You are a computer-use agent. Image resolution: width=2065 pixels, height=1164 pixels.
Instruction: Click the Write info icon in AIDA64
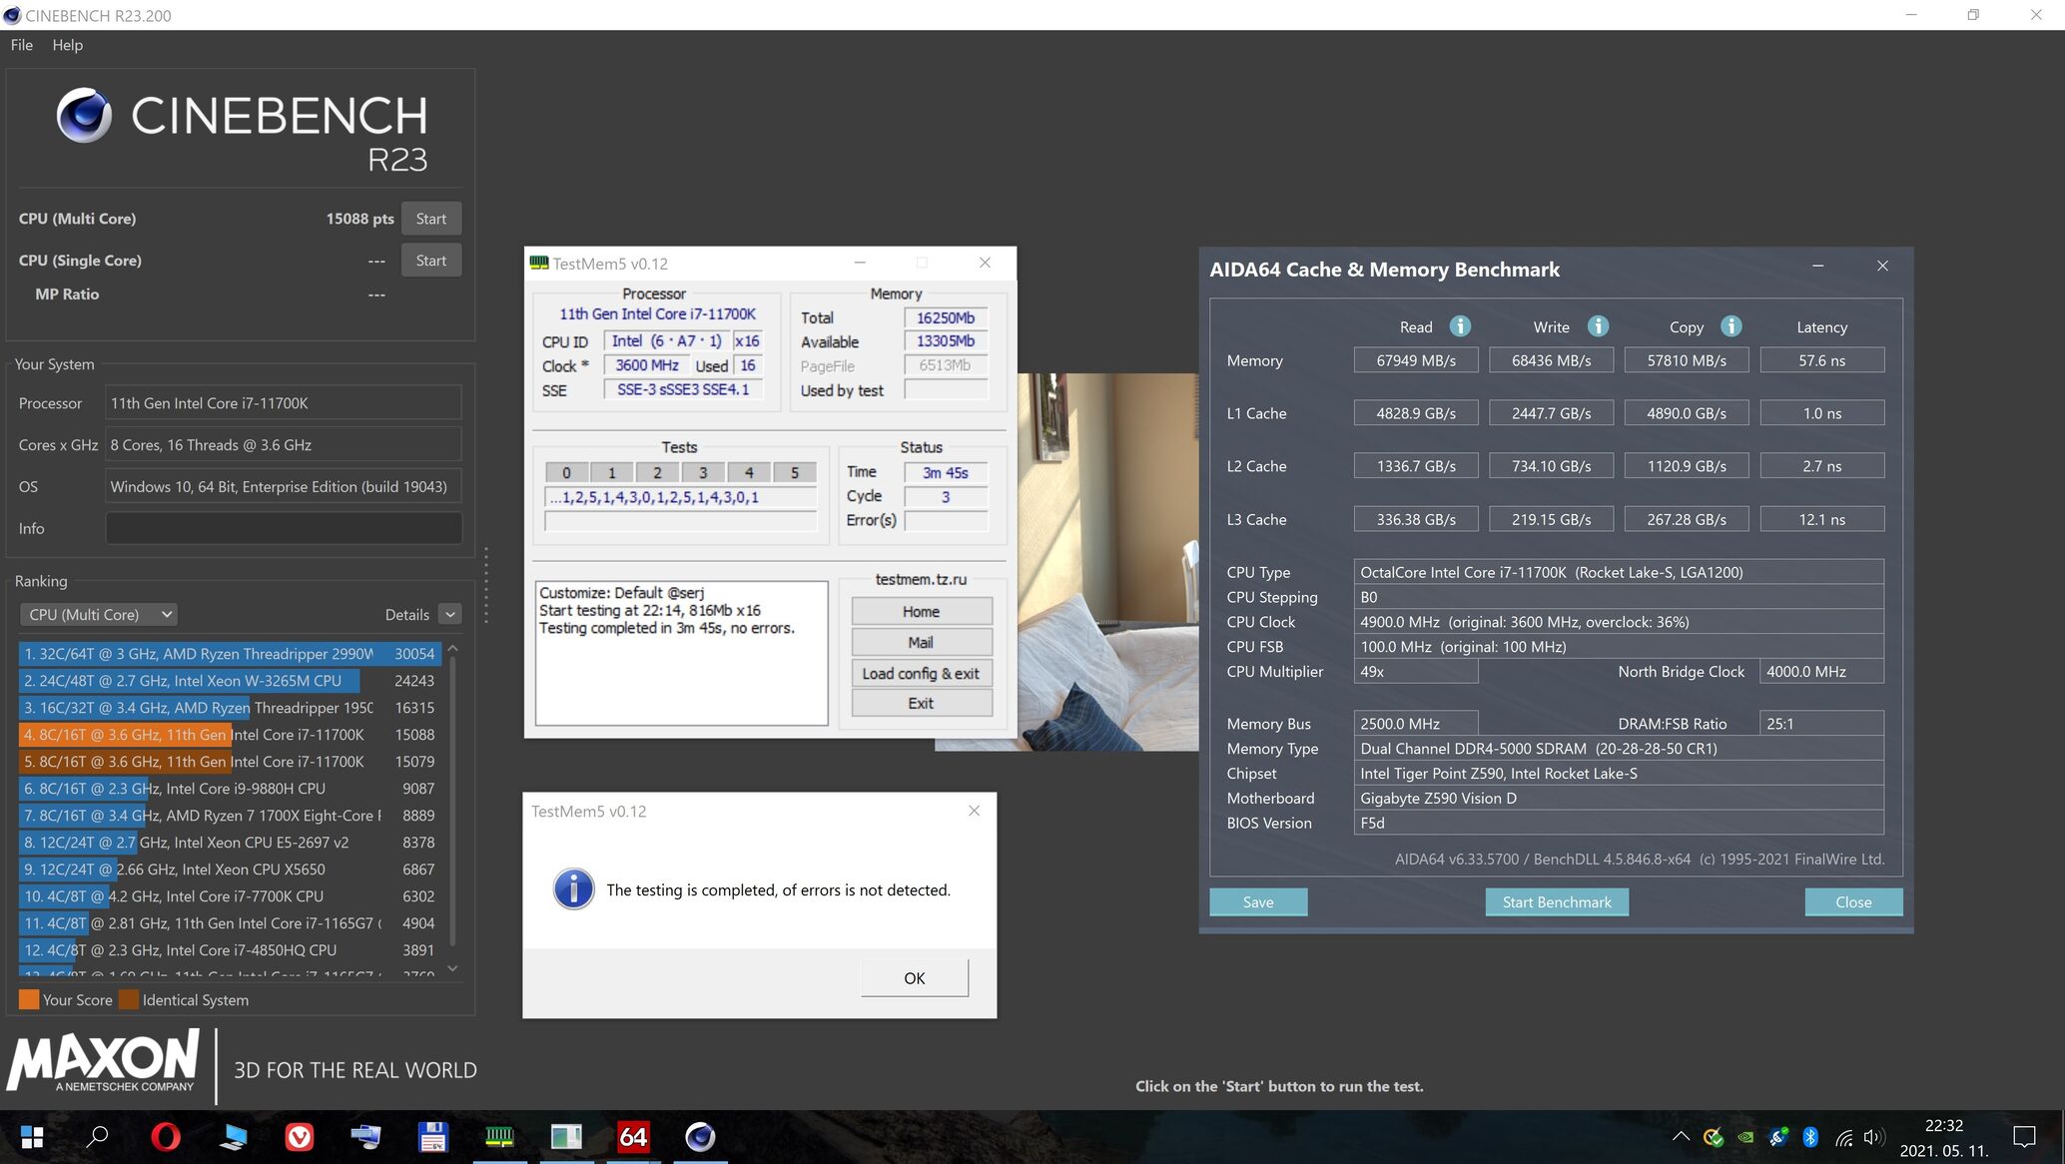click(x=1598, y=326)
